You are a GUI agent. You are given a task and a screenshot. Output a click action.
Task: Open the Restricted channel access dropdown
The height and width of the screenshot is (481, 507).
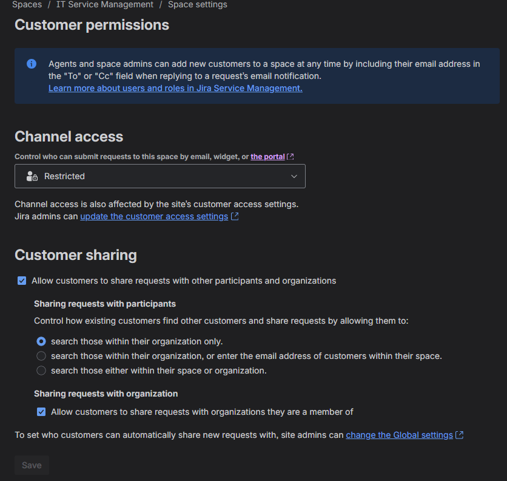point(159,176)
